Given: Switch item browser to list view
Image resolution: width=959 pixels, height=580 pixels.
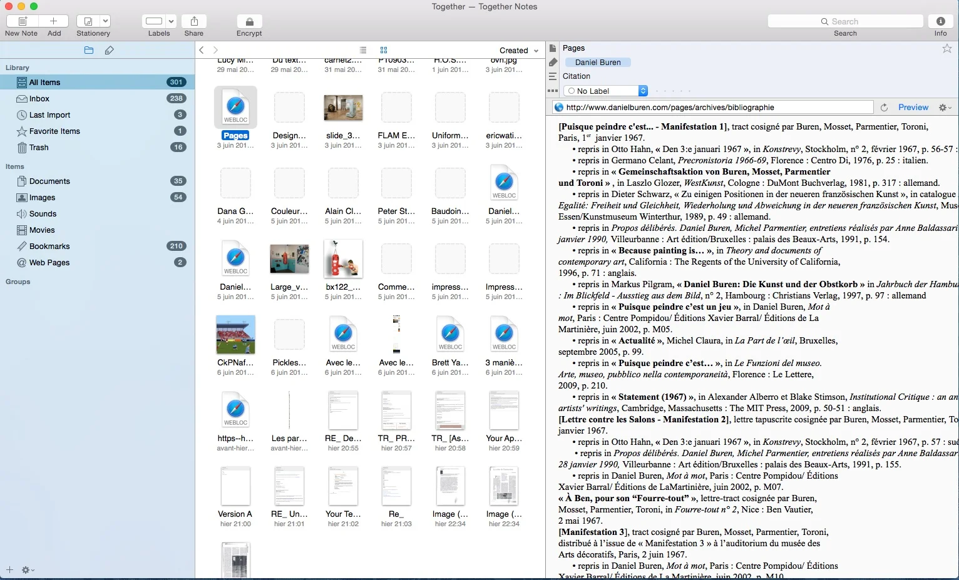Looking at the screenshot, I should tap(363, 50).
